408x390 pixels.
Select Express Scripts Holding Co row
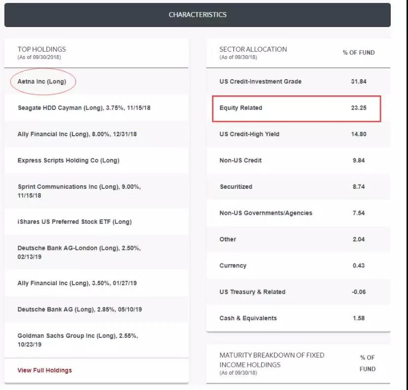(68, 160)
